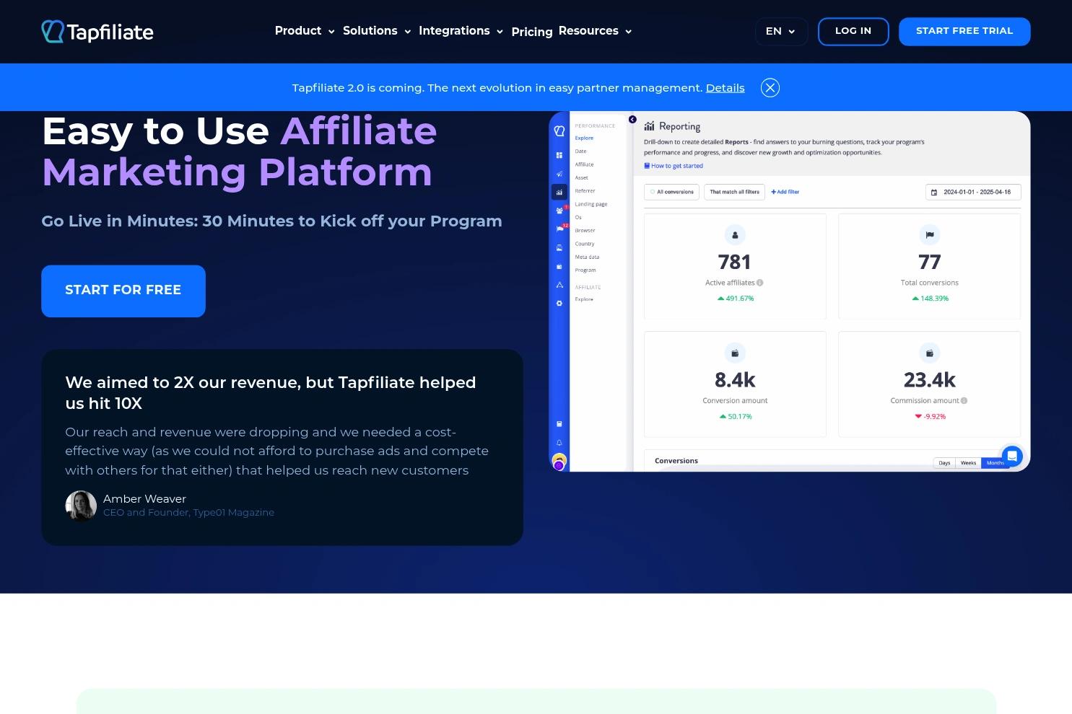Select the Weeks toggle on Conversions chart

(x=968, y=463)
